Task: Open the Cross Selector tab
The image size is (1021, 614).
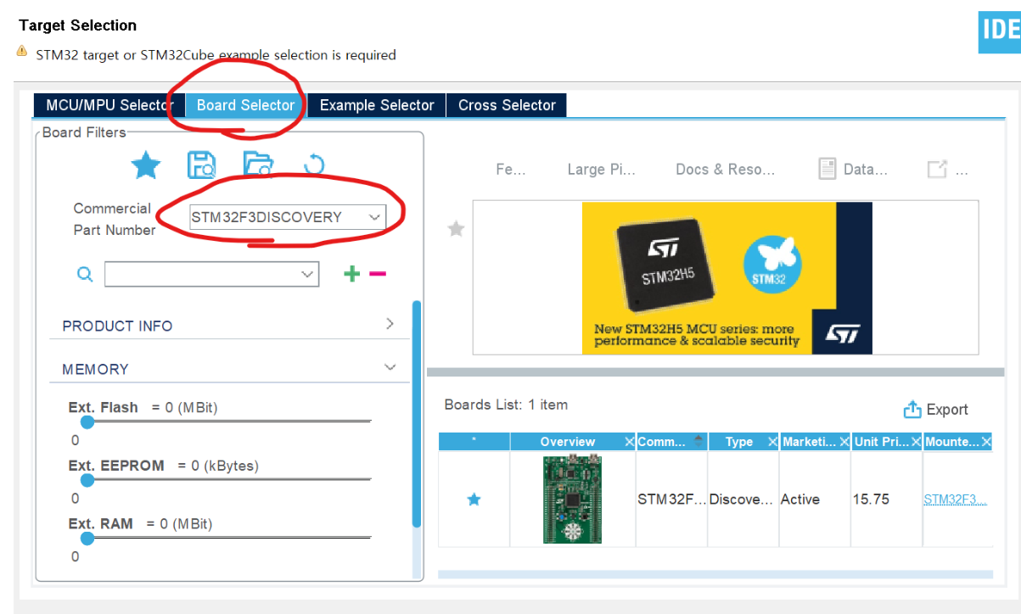Action: coord(507,105)
